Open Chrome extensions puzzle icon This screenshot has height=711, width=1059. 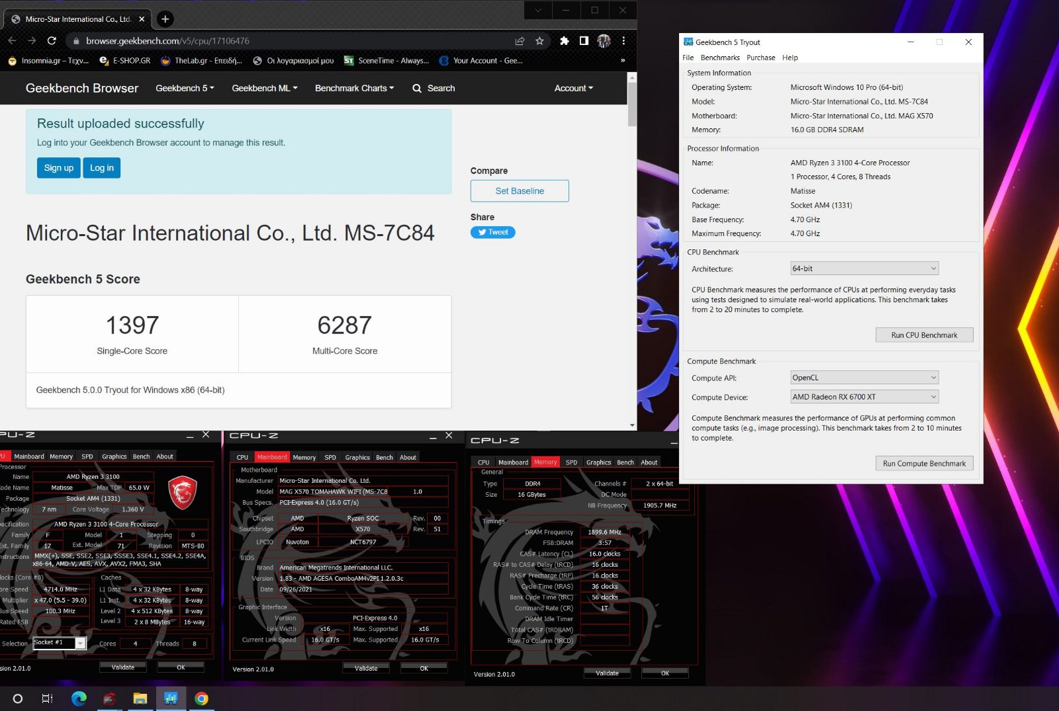[564, 41]
